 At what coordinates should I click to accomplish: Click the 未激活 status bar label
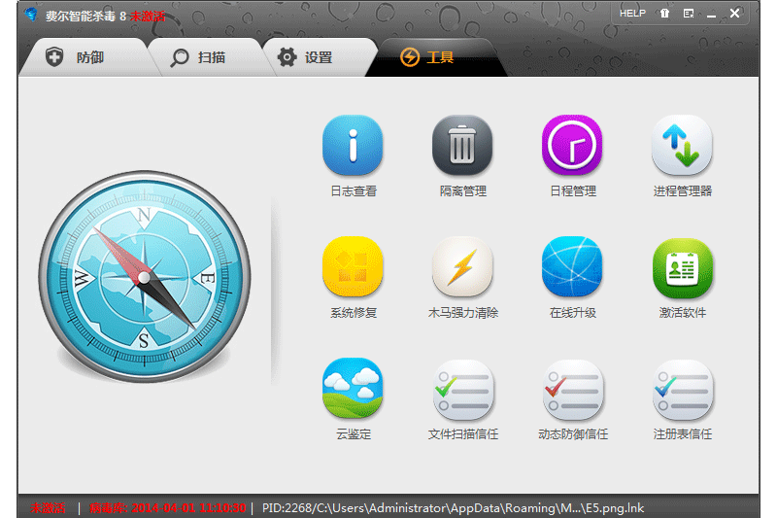(x=48, y=508)
